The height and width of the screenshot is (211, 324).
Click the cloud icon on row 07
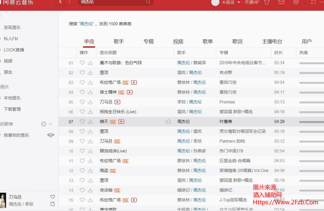pos(168,122)
